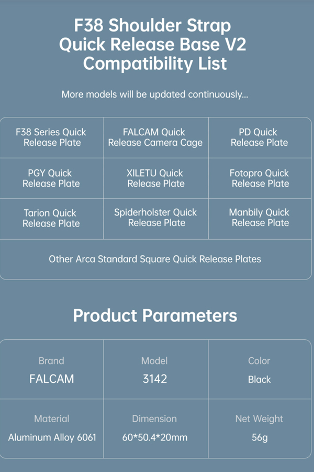The height and width of the screenshot is (472, 314).
Task: Click the Color Black value
Action: 260,380
